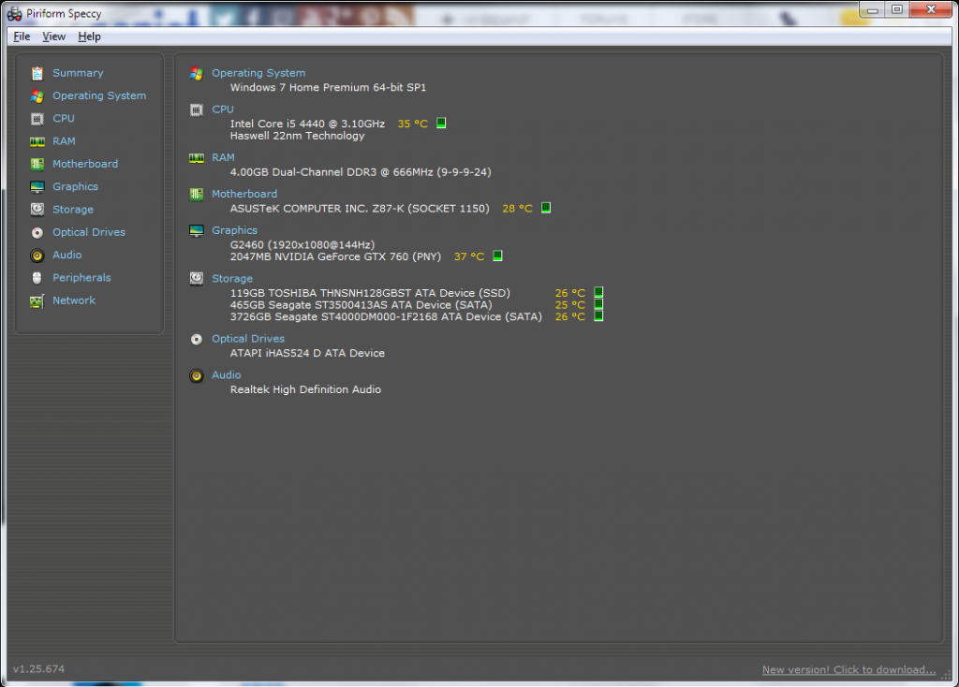Click the Motherboard icon in sidebar
Viewport: 959px width, 687px height.
[x=37, y=164]
